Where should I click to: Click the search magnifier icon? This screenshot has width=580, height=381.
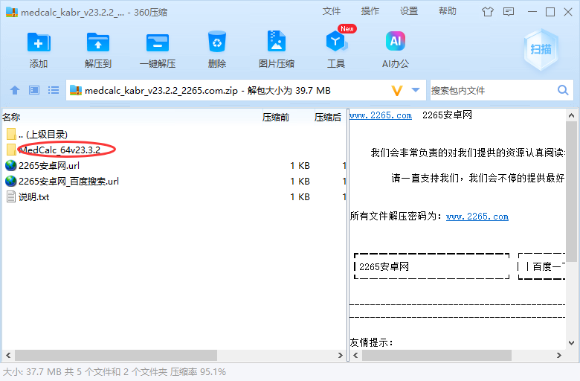click(x=563, y=90)
